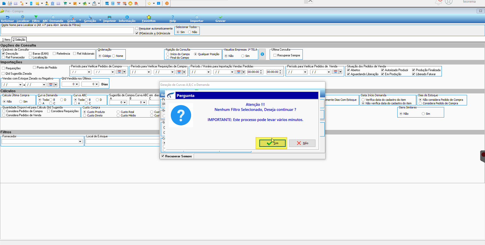Image resolution: width=485 pixels, height=245 pixels.
Task: Open calendar button for Requisições de Compra period
Action: (179, 72)
